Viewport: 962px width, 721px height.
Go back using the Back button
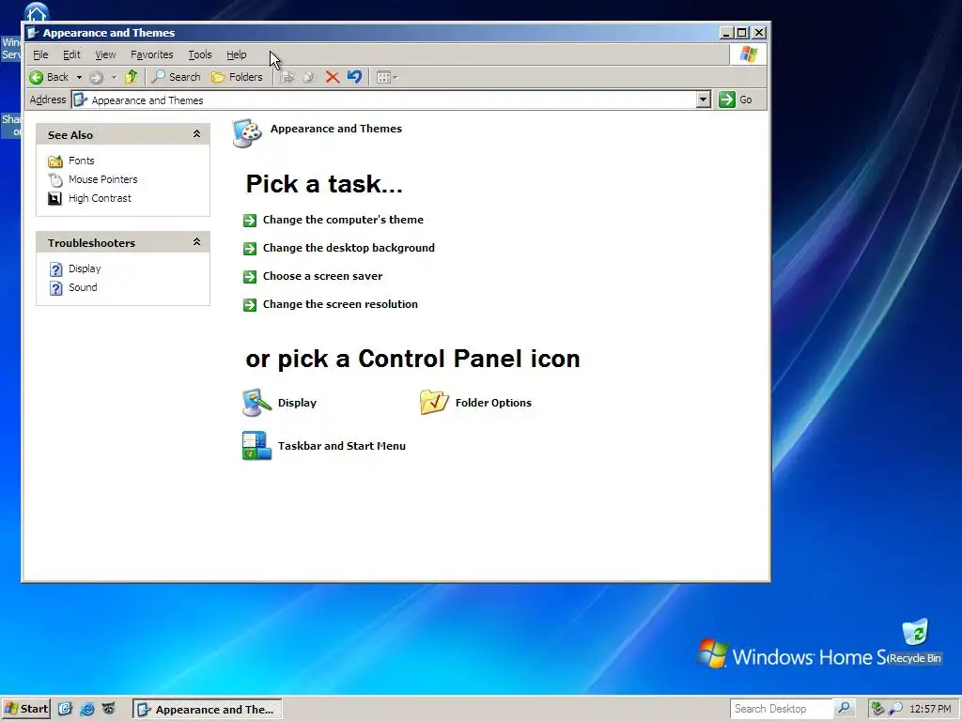49,77
